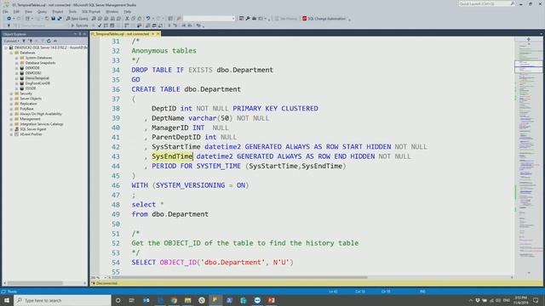
Task: Click OBJECT_ID on line 54
Action: tap(178, 263)
